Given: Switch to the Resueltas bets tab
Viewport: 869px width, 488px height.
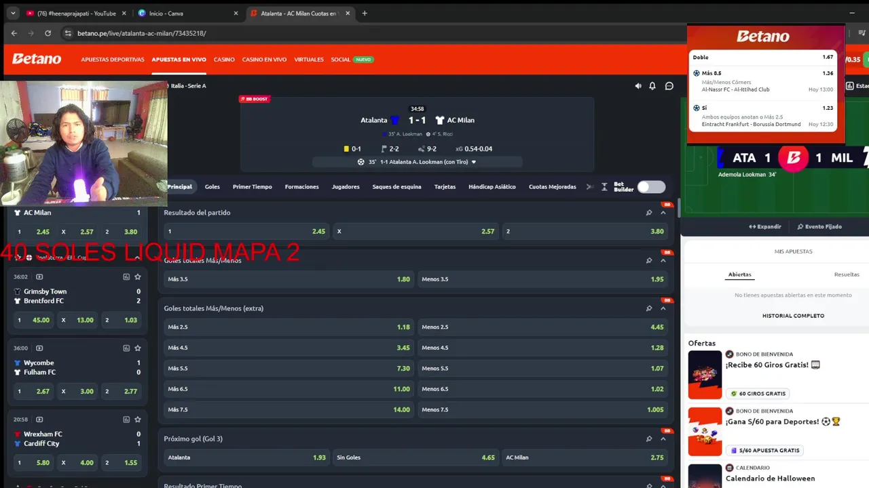Looking at the screenshot, I should click(847, 274).
